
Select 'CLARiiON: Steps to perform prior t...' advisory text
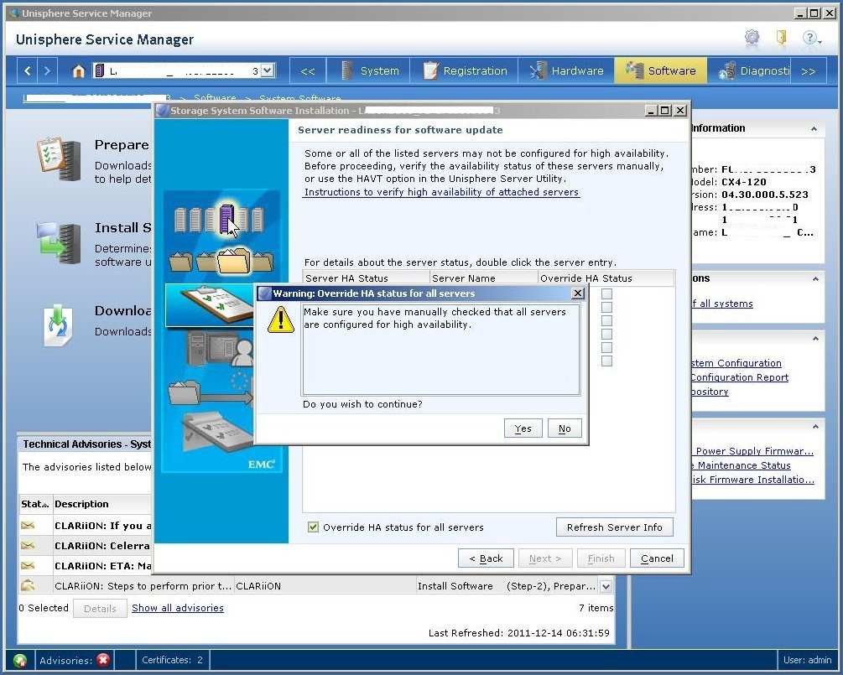[x=143, y=586]
